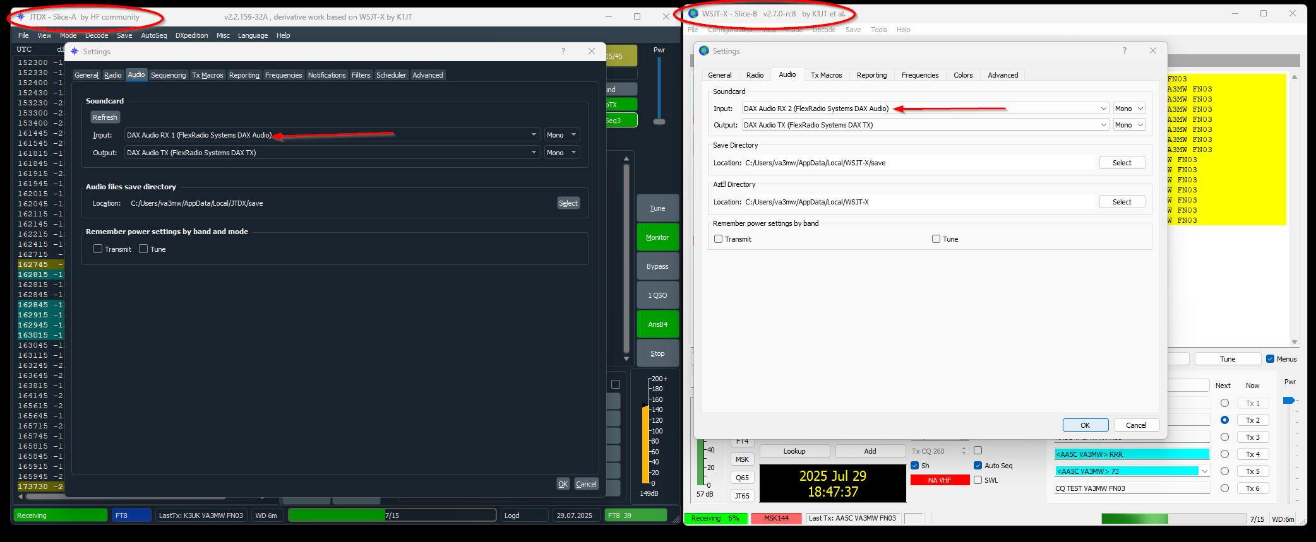Click the JTDX 1 QSO button
1316x542 pixels.
(657, 295)
